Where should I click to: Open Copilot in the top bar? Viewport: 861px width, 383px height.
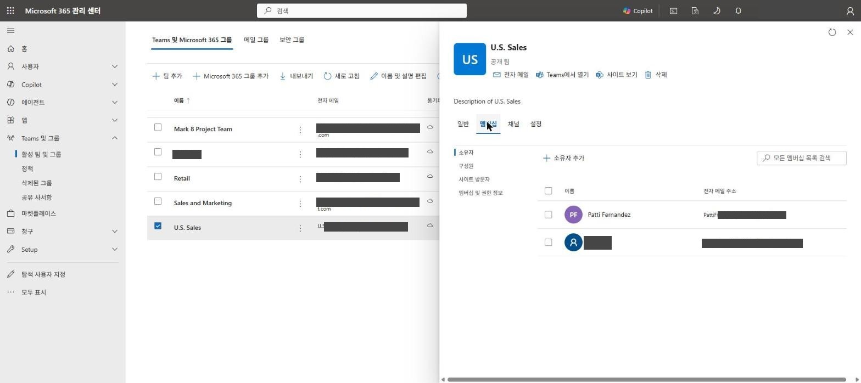tap(638, 10)
